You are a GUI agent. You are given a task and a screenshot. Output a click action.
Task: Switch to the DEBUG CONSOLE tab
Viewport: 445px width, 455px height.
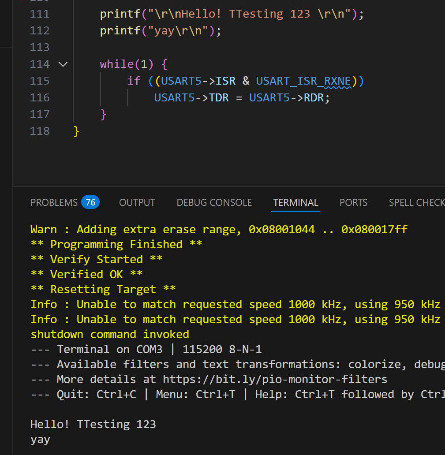pos(214,202)
